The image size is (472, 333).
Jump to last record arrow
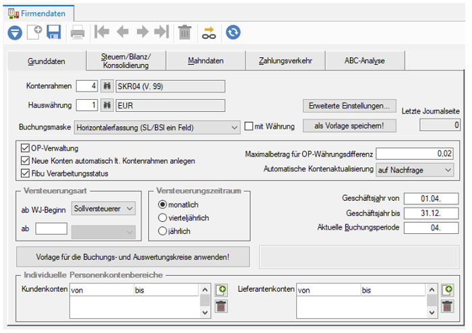click(x=162, y=32)
